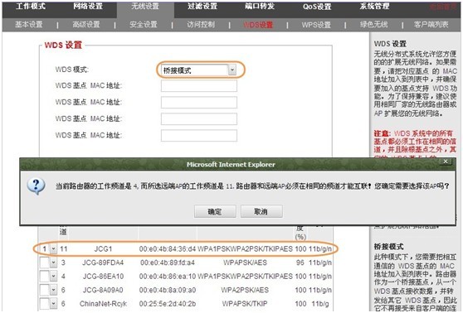Viewport: 463px width, 313px height.
Task: Open the 工作模式 top navigation tab
Action: point(31,6)
